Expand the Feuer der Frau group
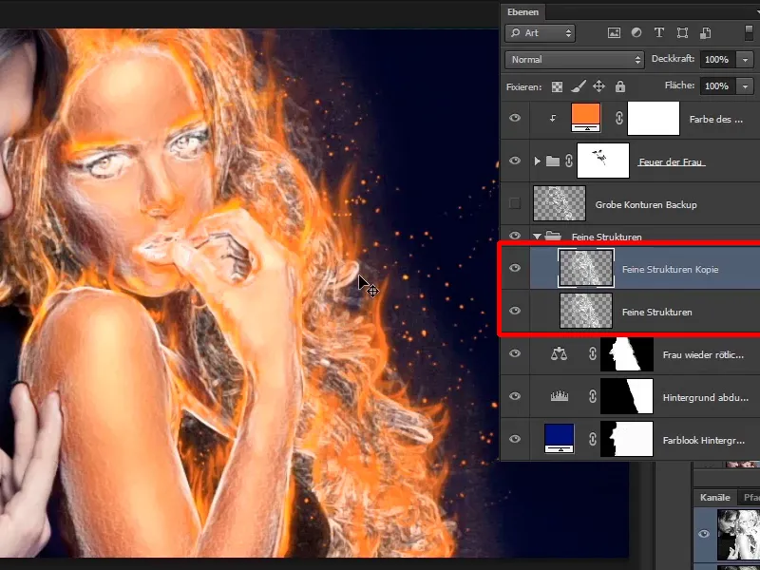 [537, 161]
